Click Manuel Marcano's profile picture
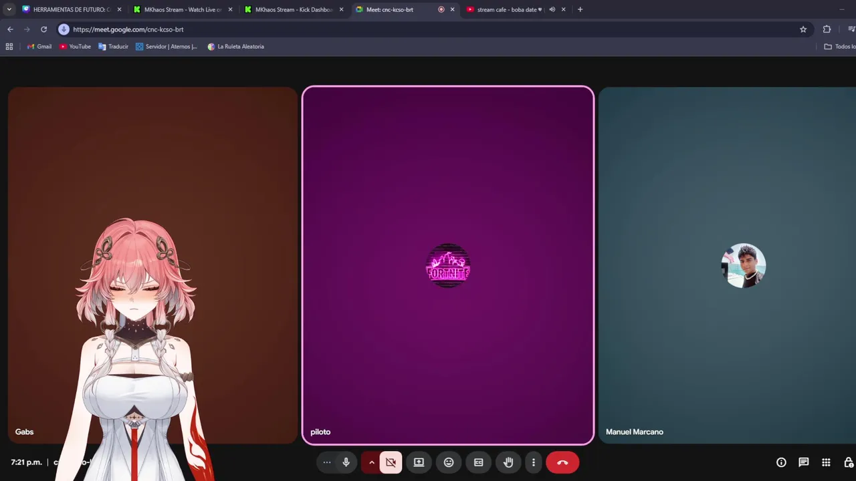Image resolution: width=856 pixels, height=481 pixels. (744, 266)
